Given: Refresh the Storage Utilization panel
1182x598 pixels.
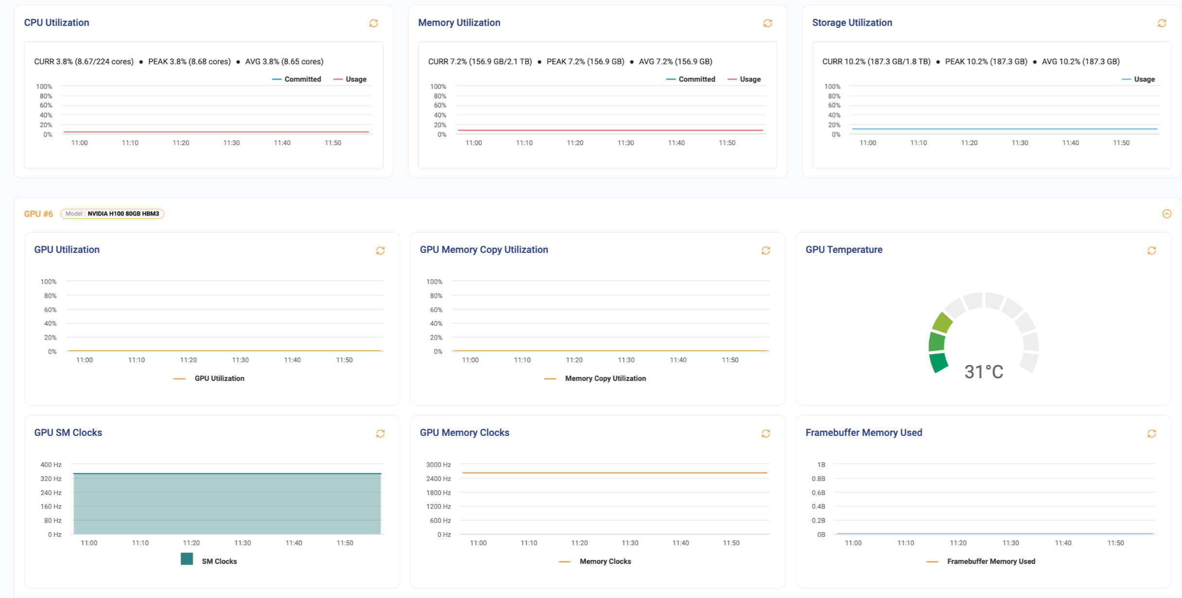Looking at the screenshot, I should coord(1162,23).
